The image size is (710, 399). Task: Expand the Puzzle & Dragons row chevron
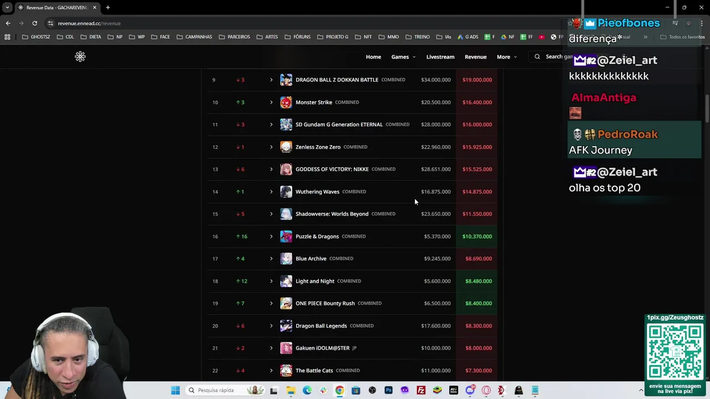pyautogui.click(x=271, y=236)
